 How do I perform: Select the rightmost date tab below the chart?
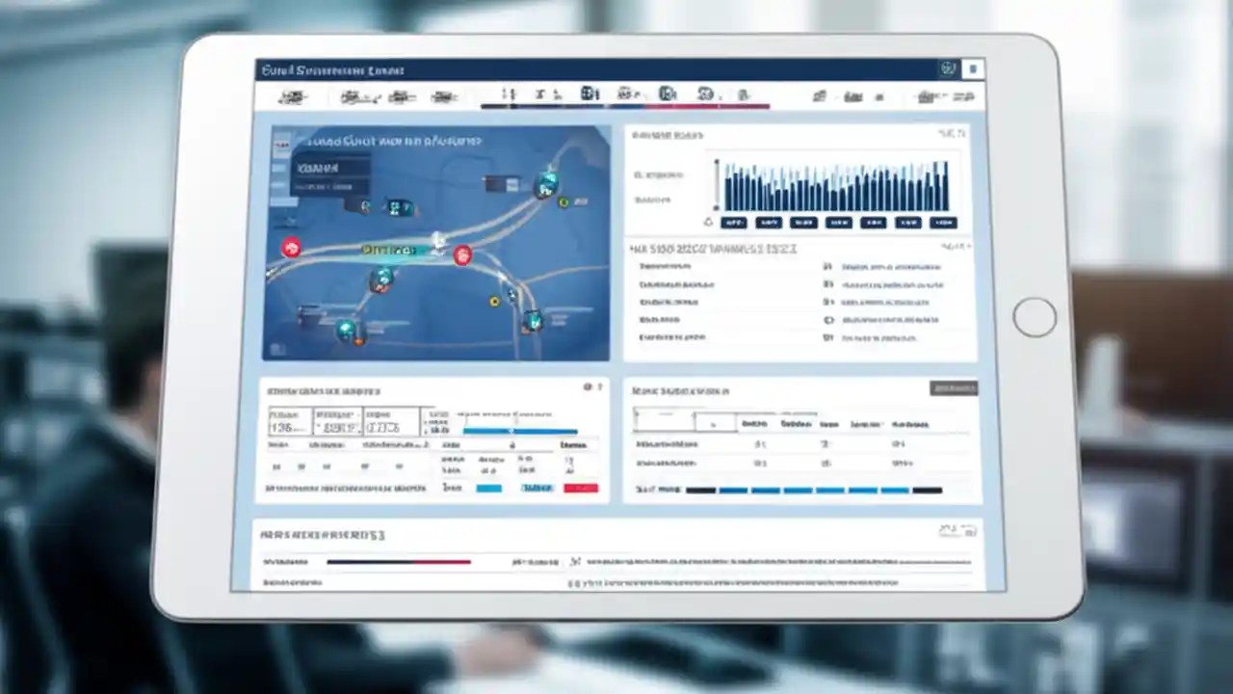click(x=945, y=223)
